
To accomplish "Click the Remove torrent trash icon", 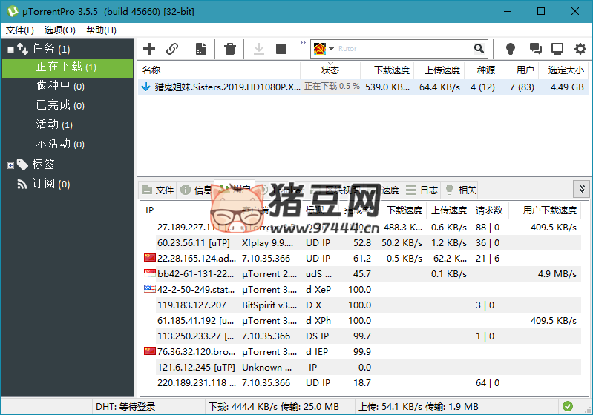I will (x=230, y=49).
